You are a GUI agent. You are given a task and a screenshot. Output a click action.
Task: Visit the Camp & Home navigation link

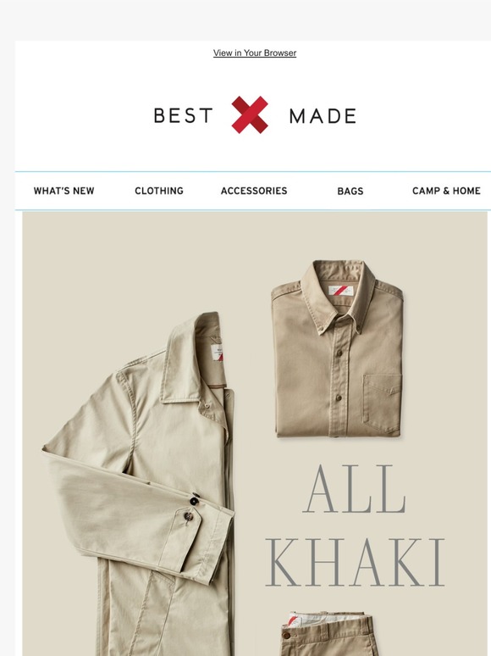[x=446, y=191]
